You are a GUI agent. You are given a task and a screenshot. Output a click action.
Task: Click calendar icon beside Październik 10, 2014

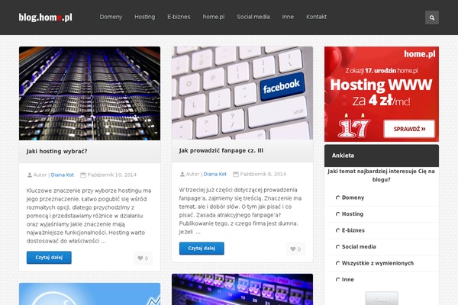click(x=83, y=175)
